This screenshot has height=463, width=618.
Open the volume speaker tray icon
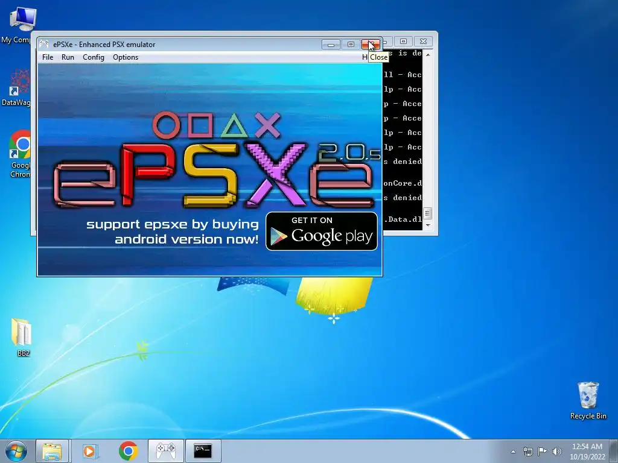point(557,452)
